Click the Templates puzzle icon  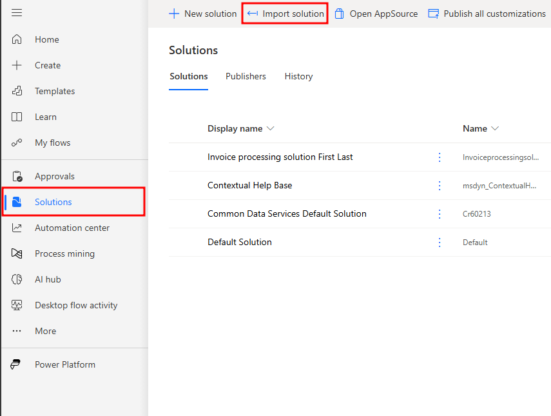17,91
